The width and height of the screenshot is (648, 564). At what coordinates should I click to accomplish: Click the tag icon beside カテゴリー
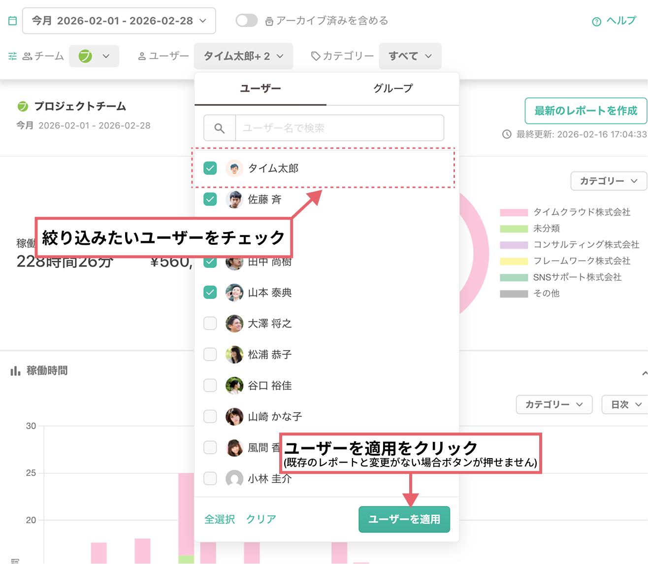(x=315, y=56)
